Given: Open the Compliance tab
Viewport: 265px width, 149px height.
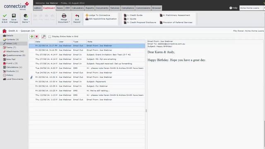Looking at the screenshot, I should (x=128, y=8).
